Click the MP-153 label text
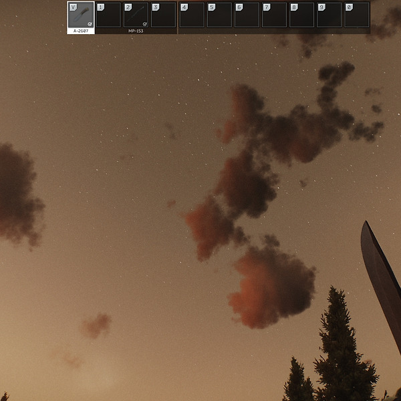 click(x=136, y=31)
